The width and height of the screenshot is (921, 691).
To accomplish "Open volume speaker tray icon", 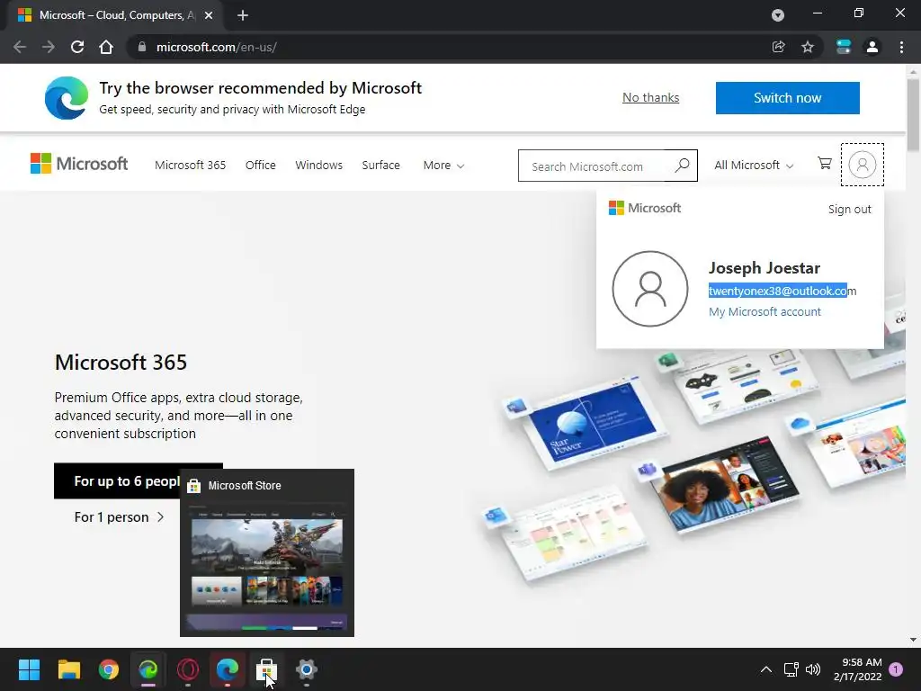I will point(813,669).
